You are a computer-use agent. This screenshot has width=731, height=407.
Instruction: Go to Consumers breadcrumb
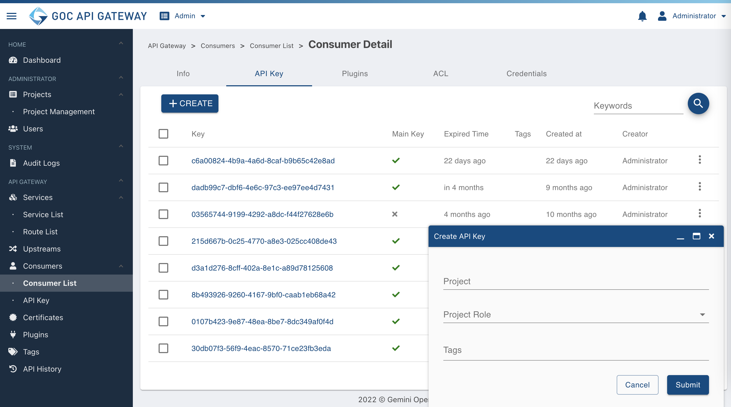(x=218, y=46)
